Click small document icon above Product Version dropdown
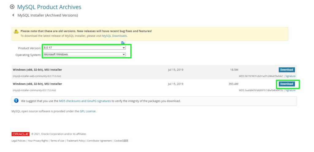Image resolution: width=314 pixels, height=152 pixels. tap(123, 43)
